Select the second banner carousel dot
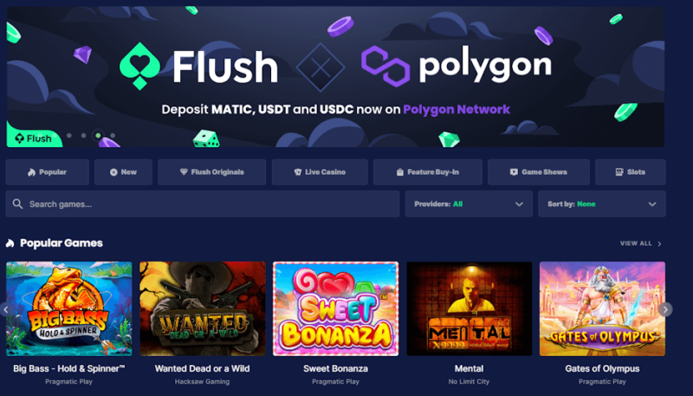 coord(83,136)
